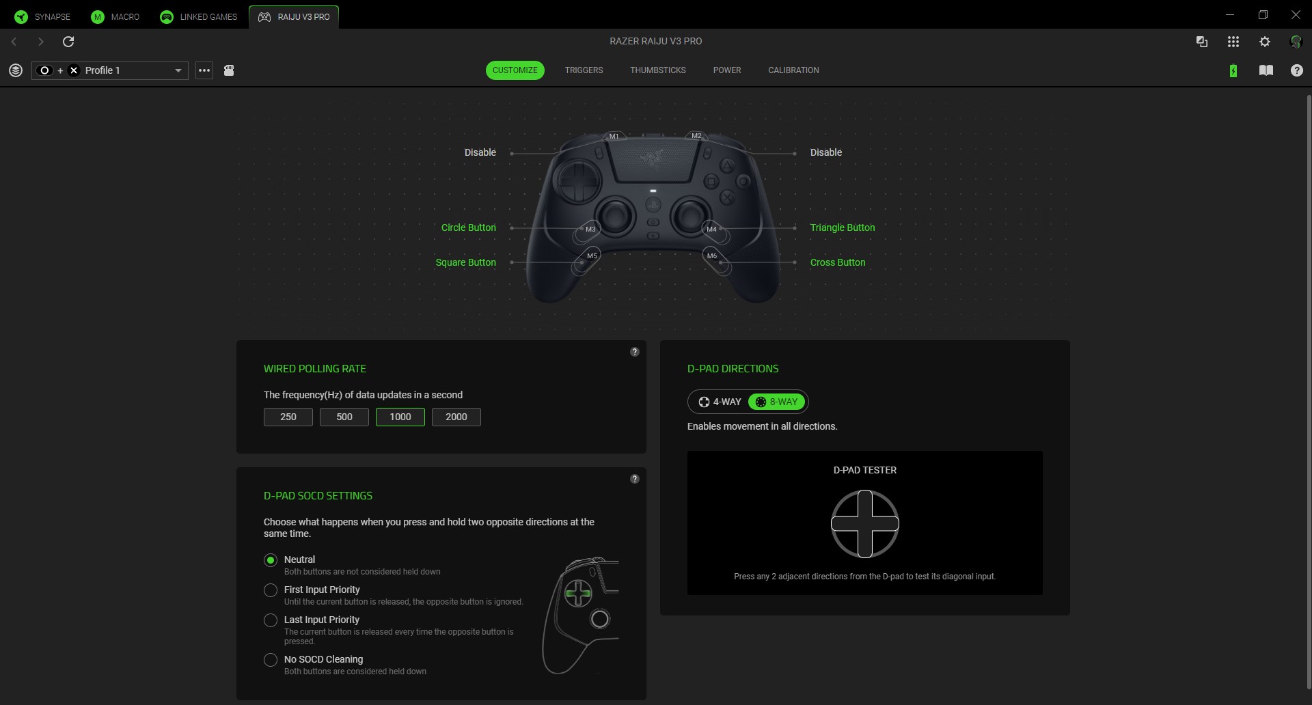1312x705 pixels.
Task: Open the apps grid icon
Action: click(x=1233, y=42)
